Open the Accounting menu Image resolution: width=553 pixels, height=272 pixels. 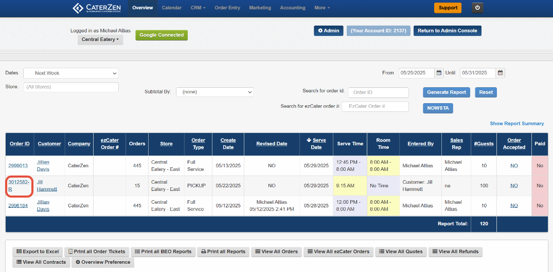point(293,8)
